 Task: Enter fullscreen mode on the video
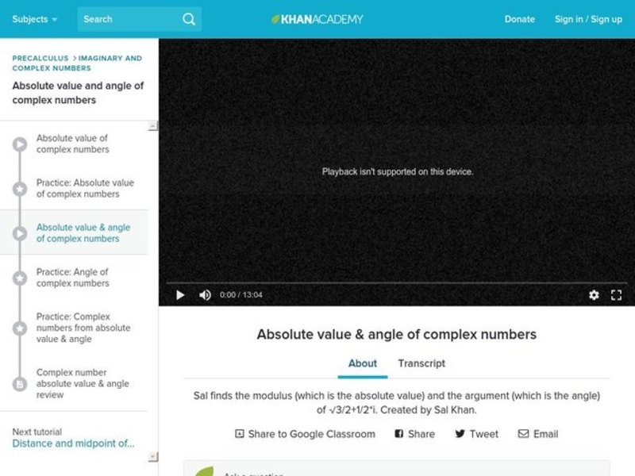click(x=617, y=294)
